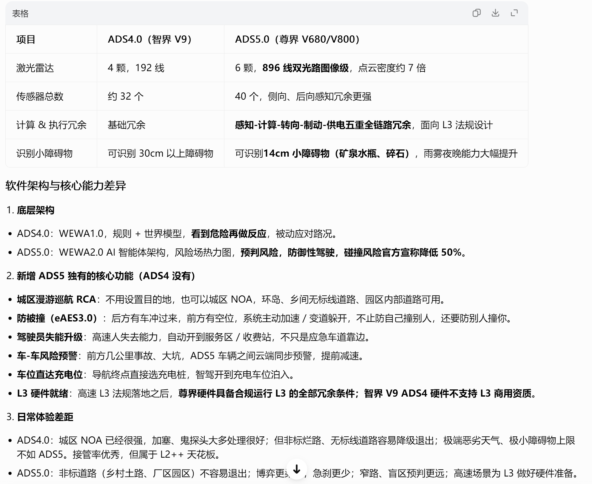Click the 'ADS4.0：WEWA1.0' bullet line

point(177,234)
